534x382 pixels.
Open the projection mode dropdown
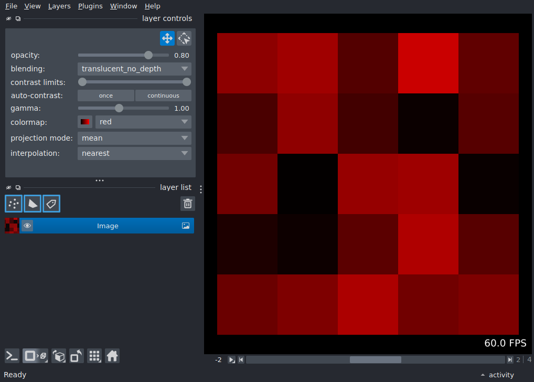(134, 138)
